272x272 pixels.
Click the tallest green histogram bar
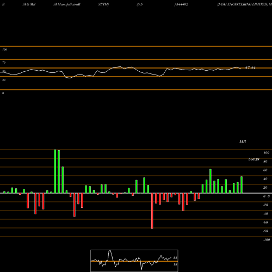[x=55, y=171]
